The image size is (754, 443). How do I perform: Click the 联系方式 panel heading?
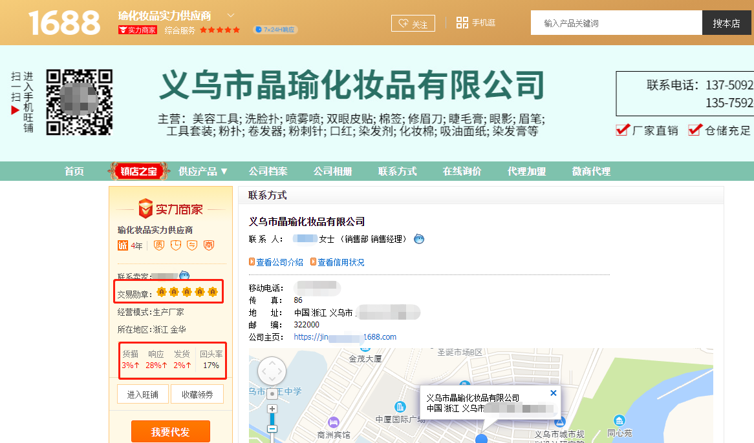[x=267, y=195]
